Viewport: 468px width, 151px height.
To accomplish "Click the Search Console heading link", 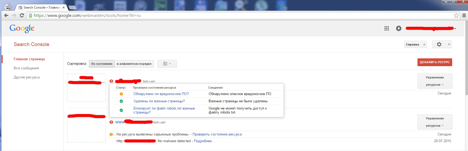I will tap(31, 44).
